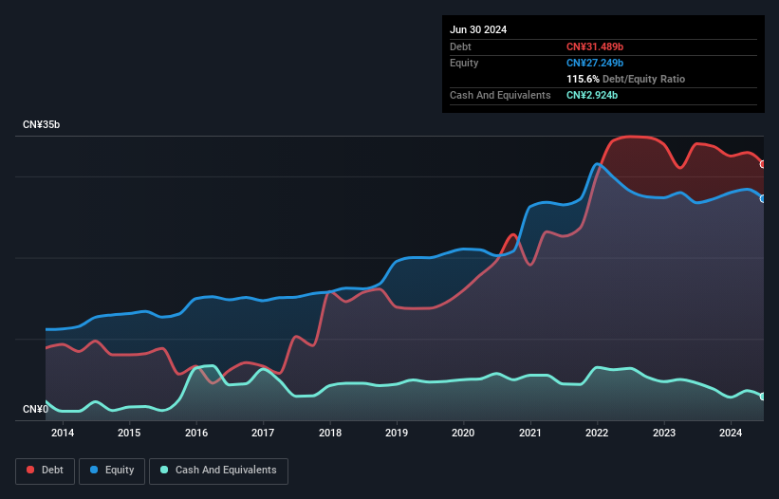Click the red Debt endpoint marker
The height and width of the screenshot is (499, 779).
point(763,164)
